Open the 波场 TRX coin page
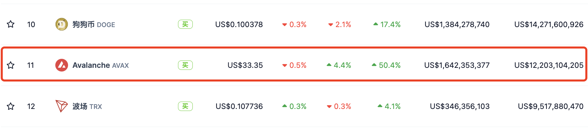 (x=87, y=106)
